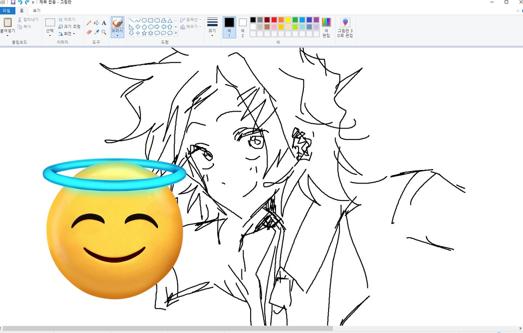Screen dimensions: 523x333
Task: Click Copy (복사) button
Action: click(x=24, y=27)
